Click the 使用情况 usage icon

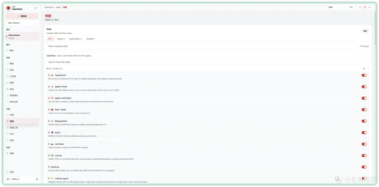pos(7,95)
